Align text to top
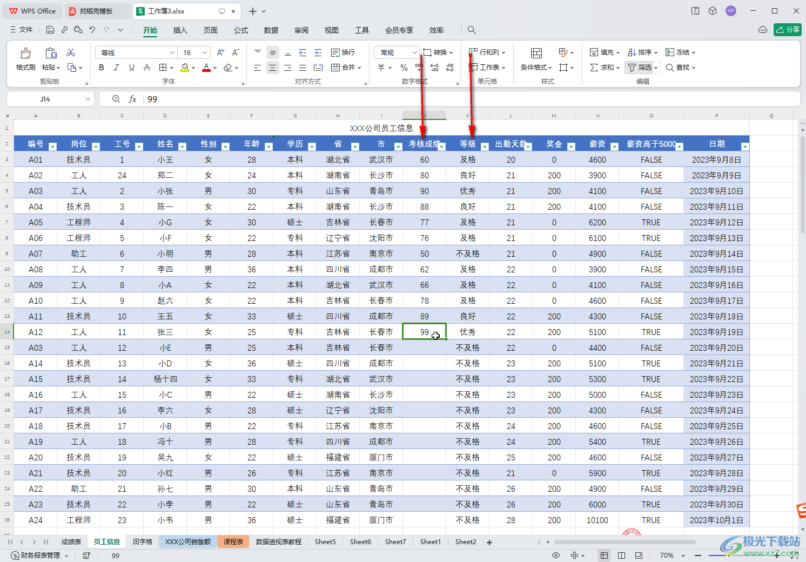 click(258, 52)
